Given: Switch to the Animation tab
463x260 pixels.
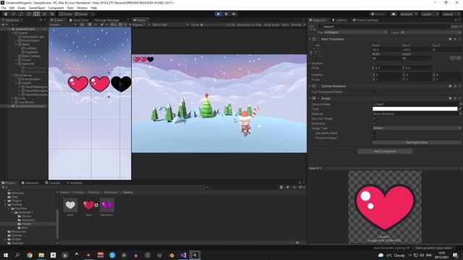Looking at the screenshot, I should [x=30, y=183].
